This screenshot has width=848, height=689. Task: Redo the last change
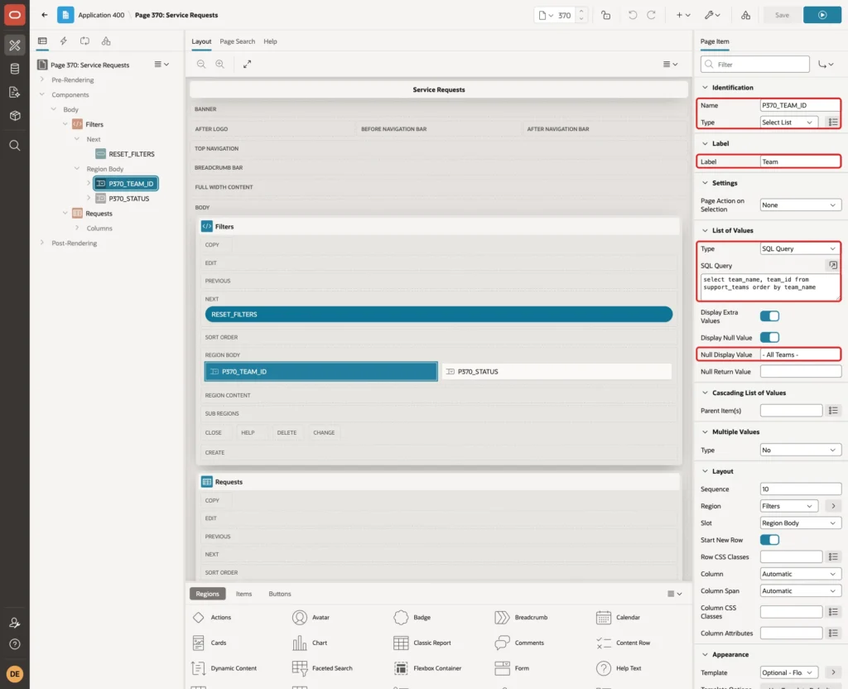pyautogui.click(x=651, y=15)
